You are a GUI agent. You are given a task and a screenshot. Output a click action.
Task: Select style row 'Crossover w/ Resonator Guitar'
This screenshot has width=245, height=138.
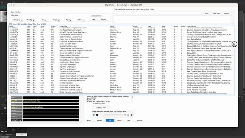point(121,41)
